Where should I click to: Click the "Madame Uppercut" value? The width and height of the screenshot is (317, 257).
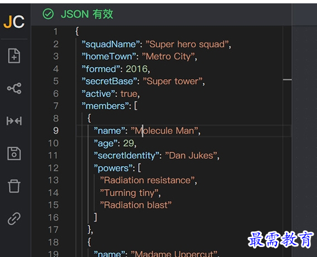point(174,254)
